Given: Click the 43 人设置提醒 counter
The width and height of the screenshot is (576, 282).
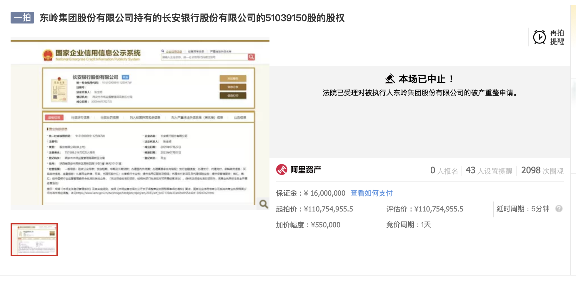Looking at the screenshot, I should [x=489, y=170].
